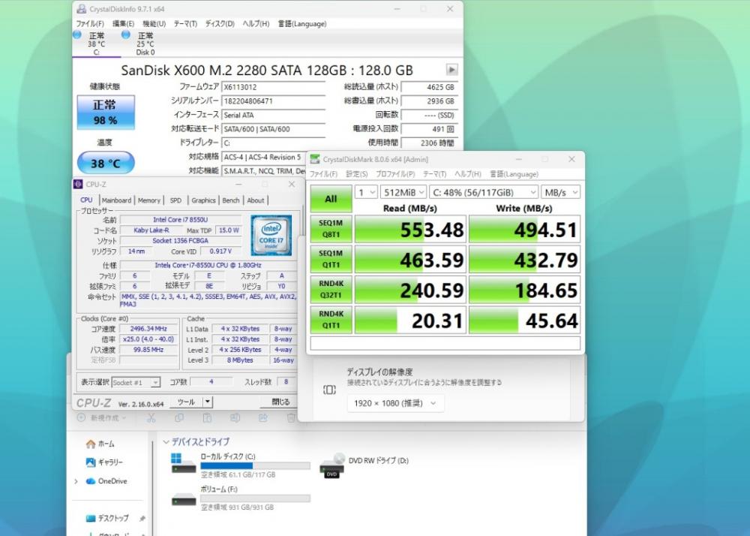Click the Volume (F:) usage bar

pos(256,498)
